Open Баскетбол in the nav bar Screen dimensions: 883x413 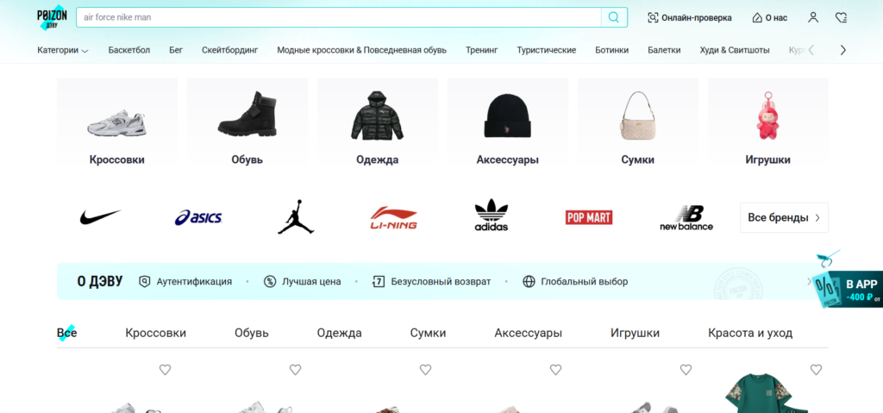point(129,50)
